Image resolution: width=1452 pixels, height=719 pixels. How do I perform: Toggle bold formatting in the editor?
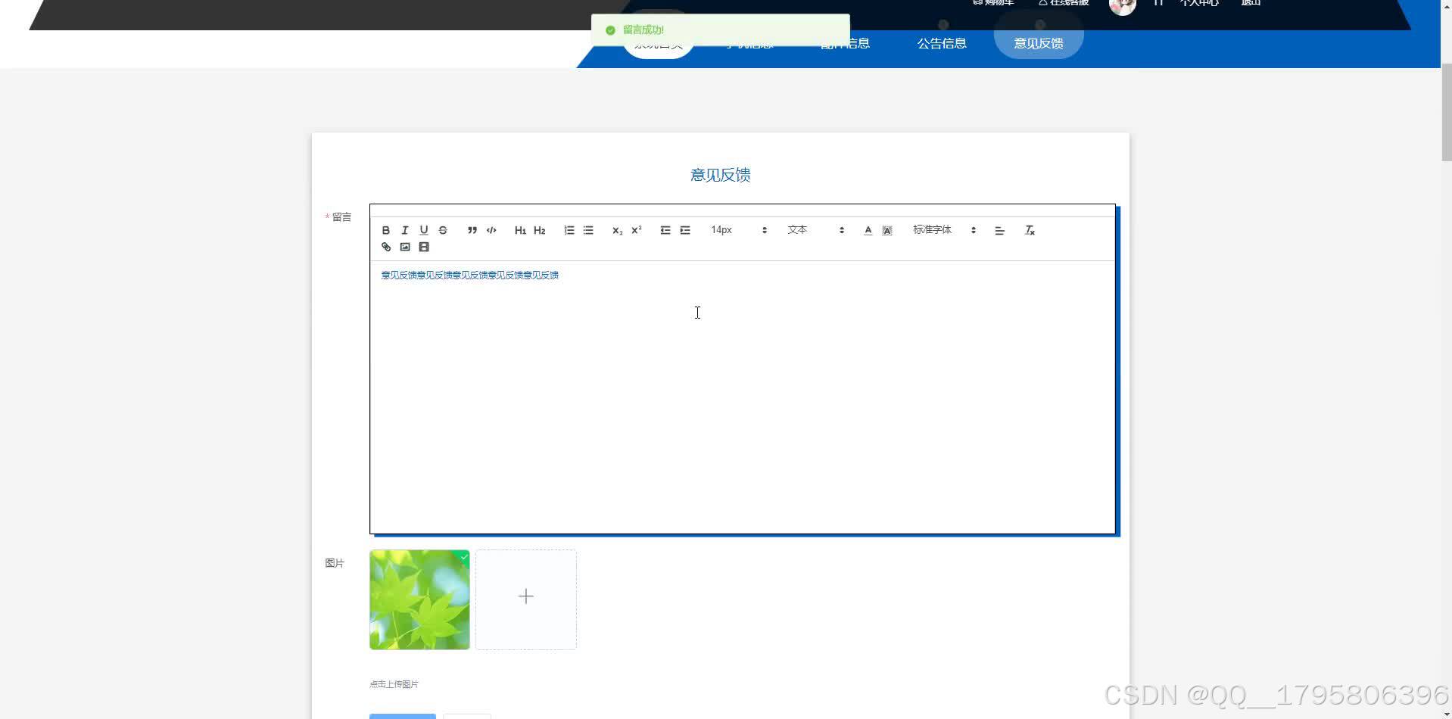tap(385, 230)
